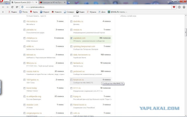Image resolution: width=187 pixels, height=117 pixels.
Task: Click the scrollbar up arrow
Action: [186, 16]
